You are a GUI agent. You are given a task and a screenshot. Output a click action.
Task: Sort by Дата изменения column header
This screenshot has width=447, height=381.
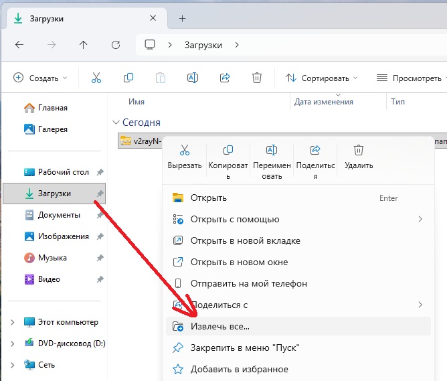tap(324, 102)
